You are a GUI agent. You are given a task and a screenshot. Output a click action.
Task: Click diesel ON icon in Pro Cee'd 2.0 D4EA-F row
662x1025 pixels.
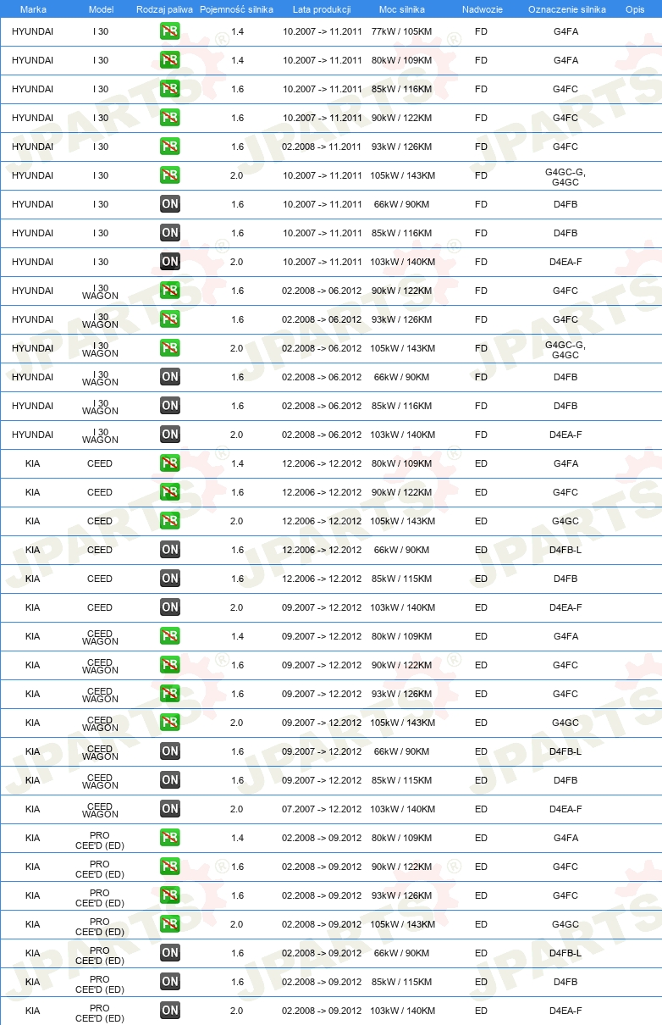[170, 1011]
